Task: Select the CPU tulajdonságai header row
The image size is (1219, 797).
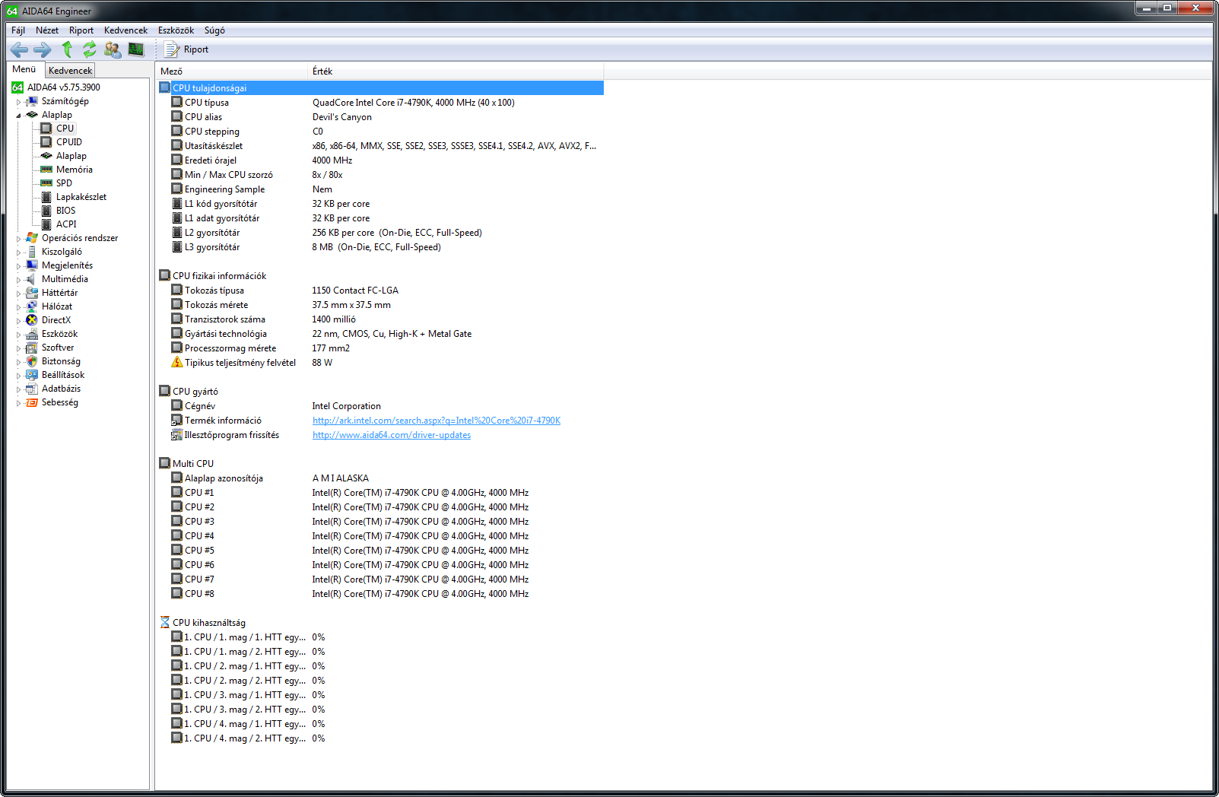Action: 381,88
